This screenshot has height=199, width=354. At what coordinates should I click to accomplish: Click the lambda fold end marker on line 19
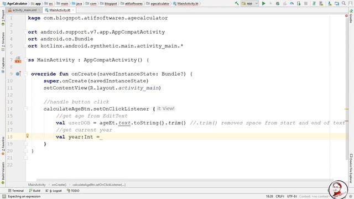pos(26,144)
